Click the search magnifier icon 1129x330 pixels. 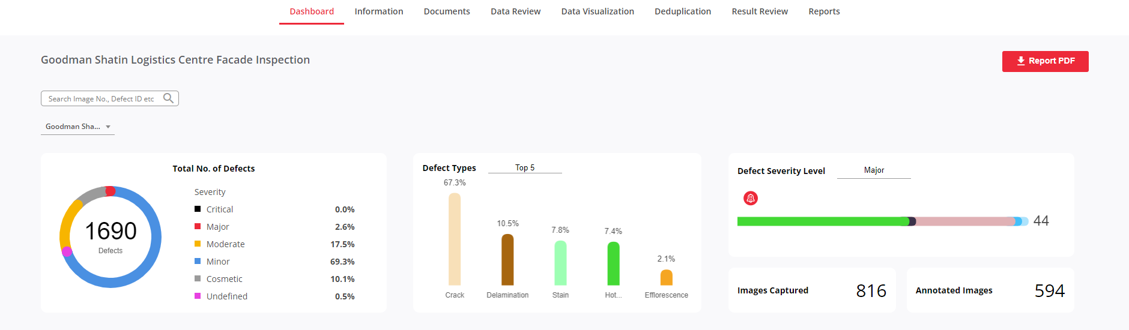(169, 98)
